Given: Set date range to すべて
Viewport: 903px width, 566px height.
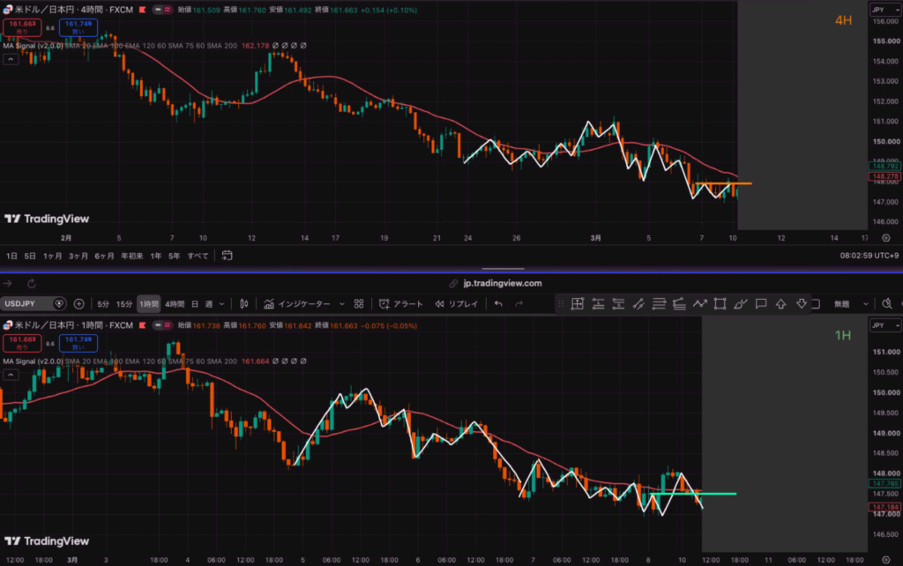Looking at the screenshot, I should [198, 256].
